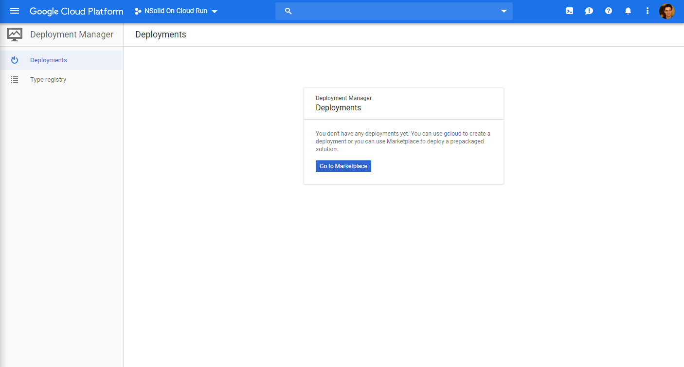Open the send feedback icon
The width and height of the screenshot is (684, 367).
click(x=589, y=11)
